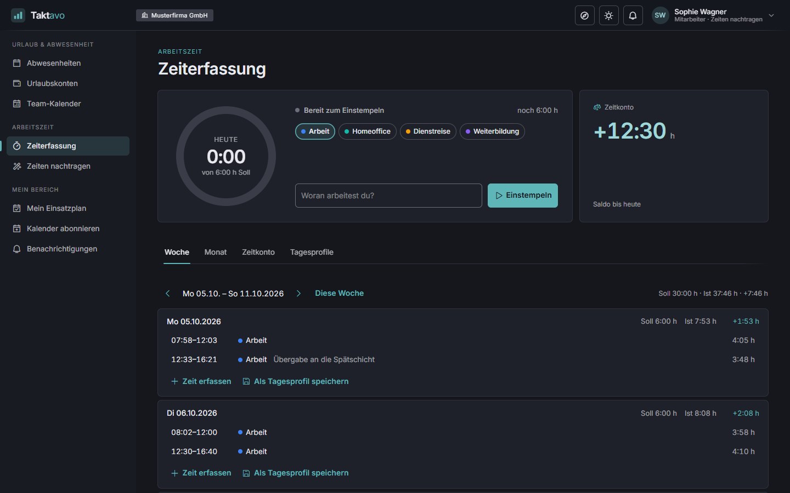Click the +12:30 Zeitkonto balance
Viewport: 790px width, 493px height.
pyautogui.click(x=630, y=131)
